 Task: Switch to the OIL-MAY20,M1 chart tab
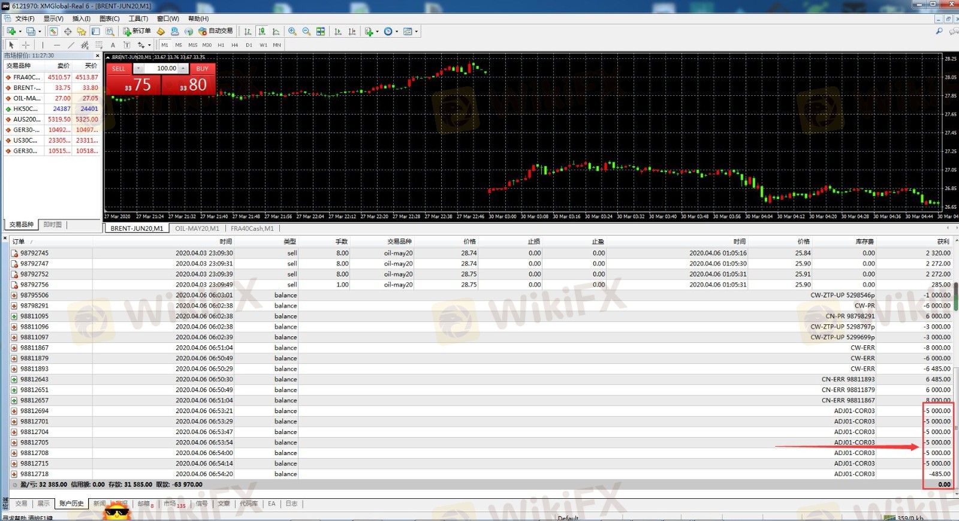click(197, 228)
